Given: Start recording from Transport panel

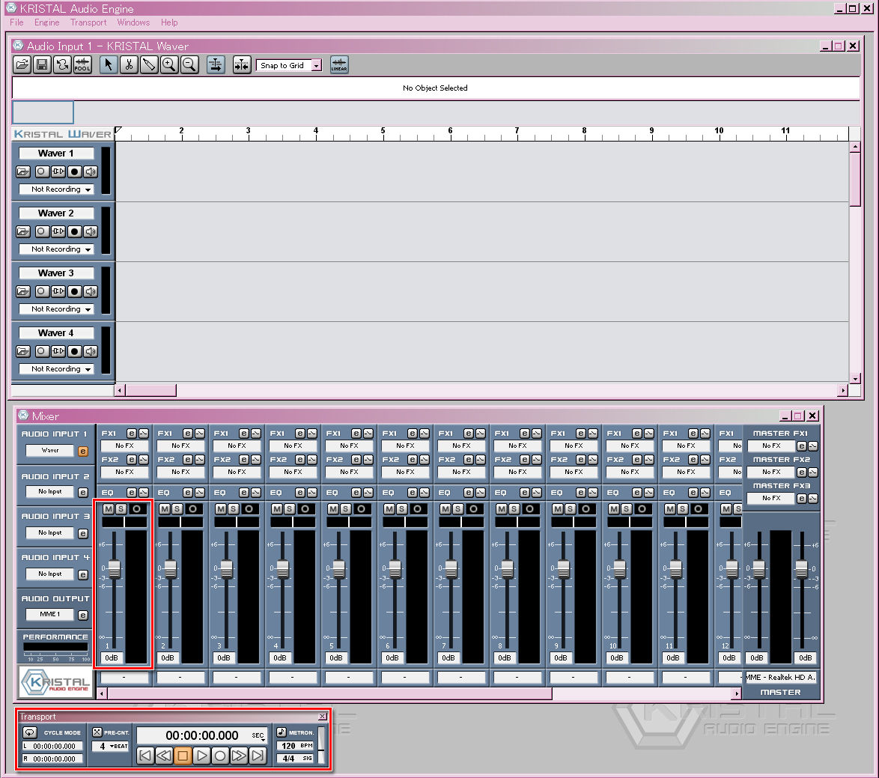Looking at the screenshot, I should click(220, 756).
